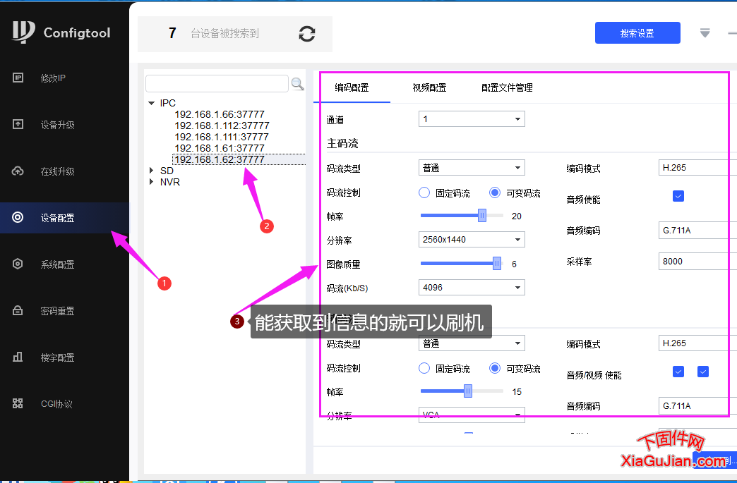Open sub stream 编码模式 H.265 dropdown

point(697,343)
